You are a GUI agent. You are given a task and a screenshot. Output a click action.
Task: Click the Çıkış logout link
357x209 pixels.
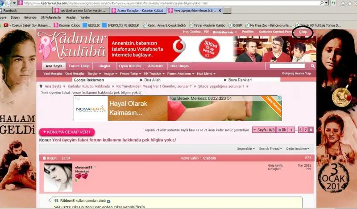point(303,32)
